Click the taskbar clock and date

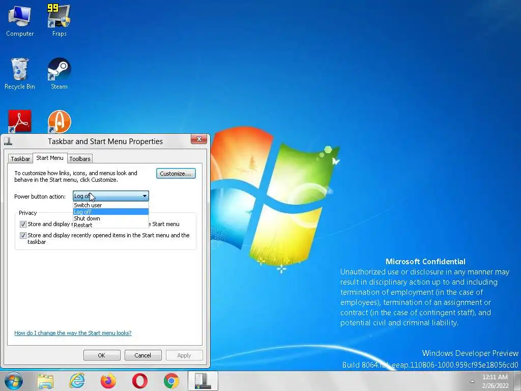(x=496, y=381)
